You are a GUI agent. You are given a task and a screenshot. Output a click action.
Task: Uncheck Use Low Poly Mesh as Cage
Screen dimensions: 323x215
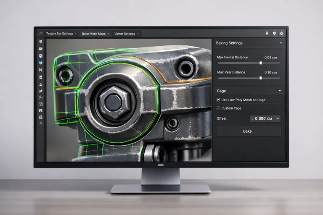218,100
